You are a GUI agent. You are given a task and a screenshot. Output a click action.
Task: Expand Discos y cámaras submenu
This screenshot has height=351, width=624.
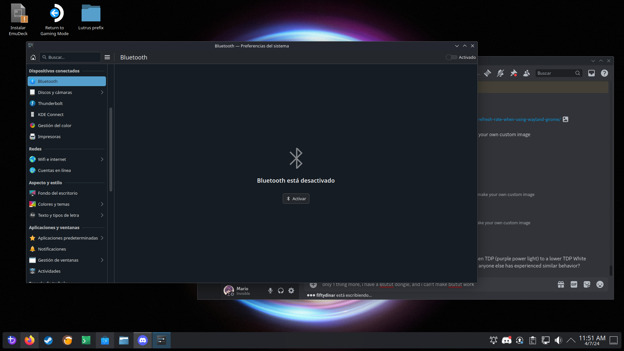click(102, 92)
